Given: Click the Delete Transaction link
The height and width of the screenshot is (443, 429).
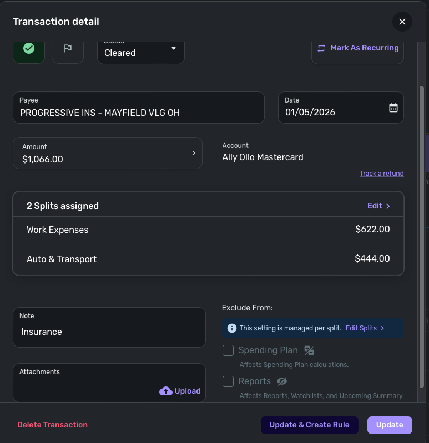Looking at the screenshot, I should point(52,425).
